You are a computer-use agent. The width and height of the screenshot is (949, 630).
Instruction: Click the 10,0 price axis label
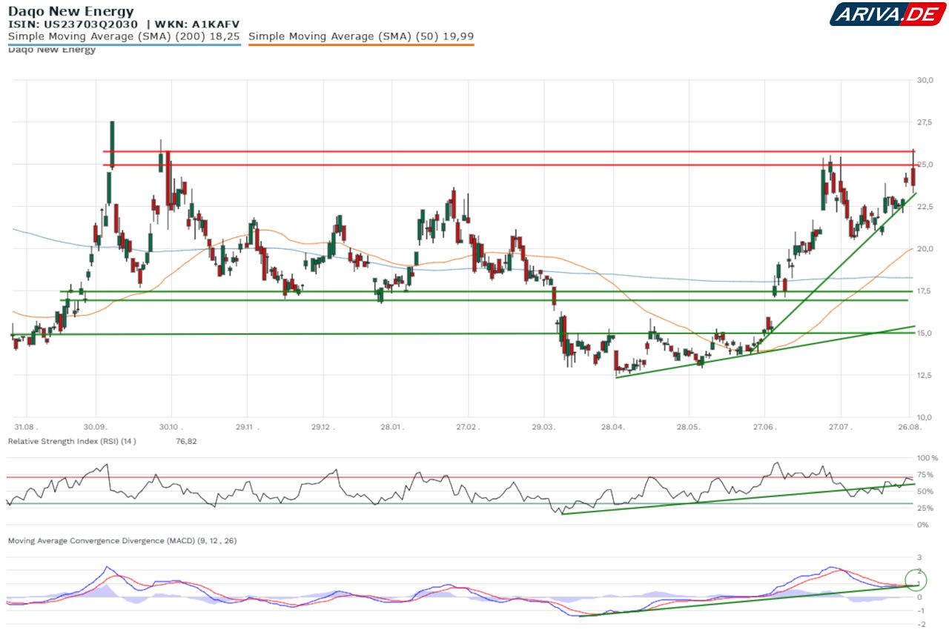tap(924, 418)
